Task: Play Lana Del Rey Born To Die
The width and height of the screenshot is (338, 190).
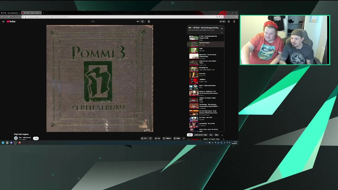Action: (x=206, y=125)
